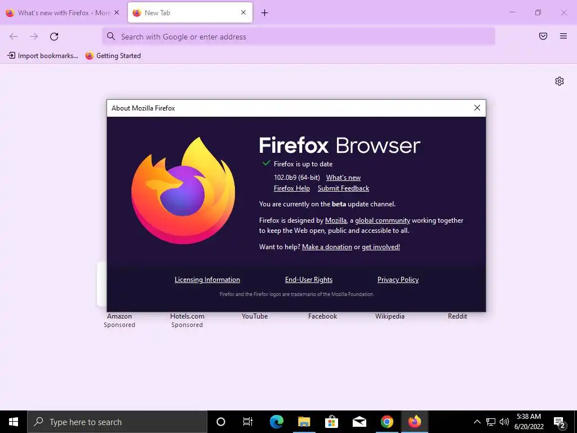577x433 pixels.
Task: Open the Firefox Help link
Action: (x=292, y=188)
